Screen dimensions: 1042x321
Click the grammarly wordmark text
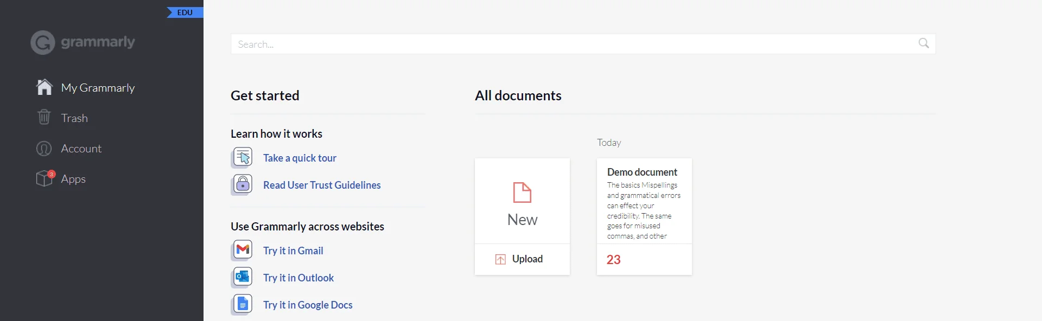click(x=98, y=42)
